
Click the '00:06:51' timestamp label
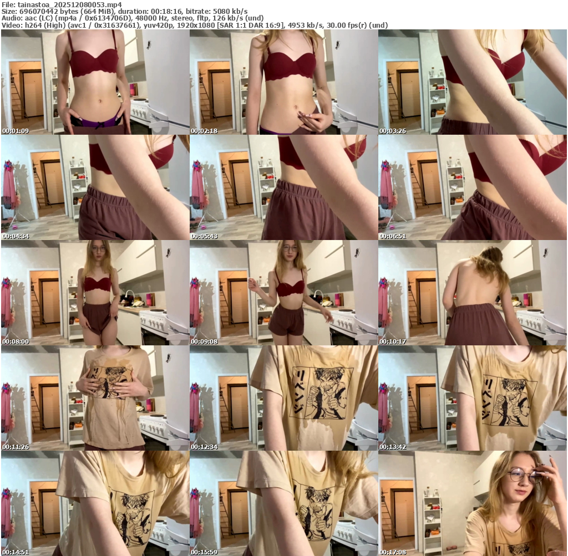point(393,236)
